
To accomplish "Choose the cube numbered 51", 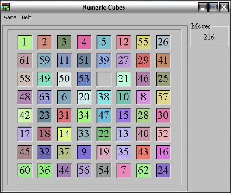I will coord(84,61).
